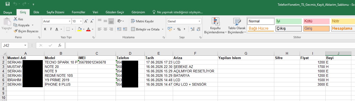Switch to the Veri tab
Screen dimensions: 355x101
click(95, 12)
